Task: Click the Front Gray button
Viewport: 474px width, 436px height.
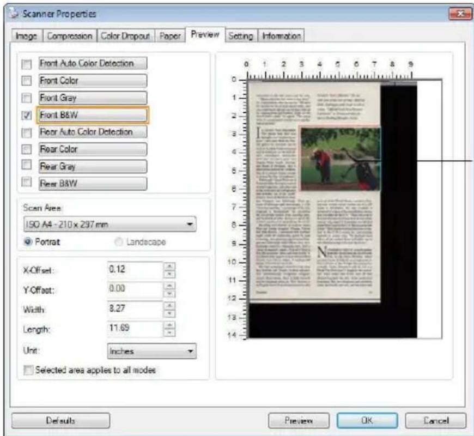Action: pyautogui.click(x=93, y=98)
